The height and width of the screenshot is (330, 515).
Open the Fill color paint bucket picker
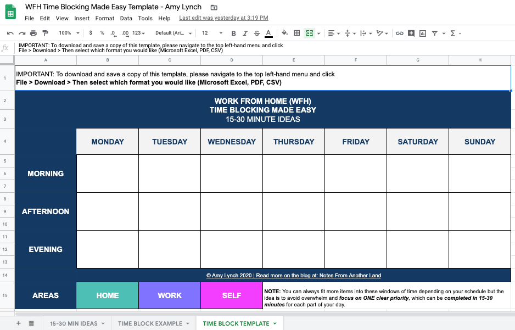pyautogui.click(x=284, y=33)
